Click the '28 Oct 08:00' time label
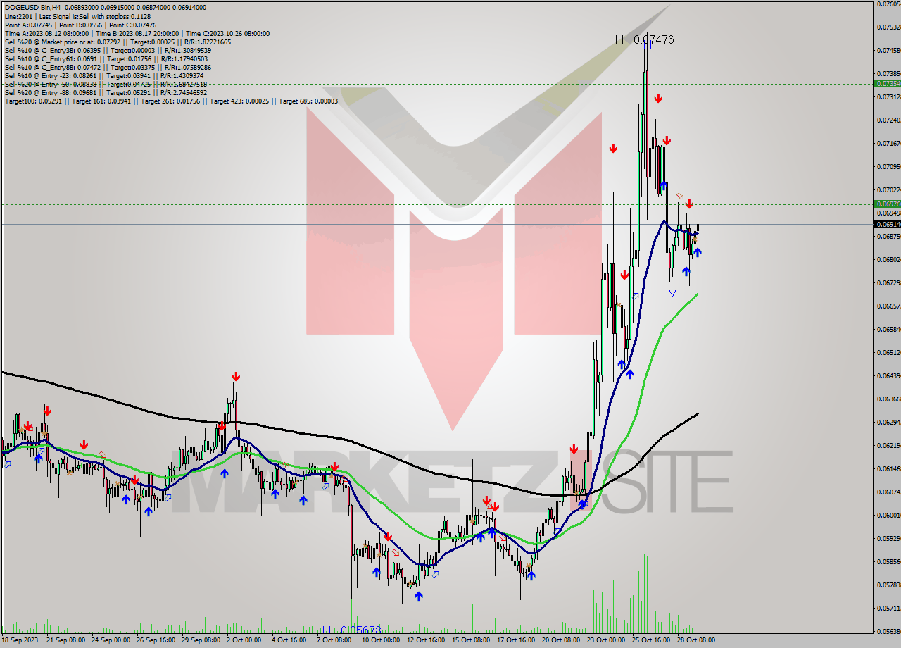Screen dimensions: 901x648 click(x=695, y=640)
